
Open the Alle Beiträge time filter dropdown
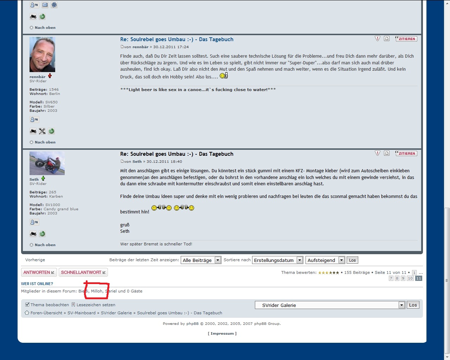click(201, 260)
